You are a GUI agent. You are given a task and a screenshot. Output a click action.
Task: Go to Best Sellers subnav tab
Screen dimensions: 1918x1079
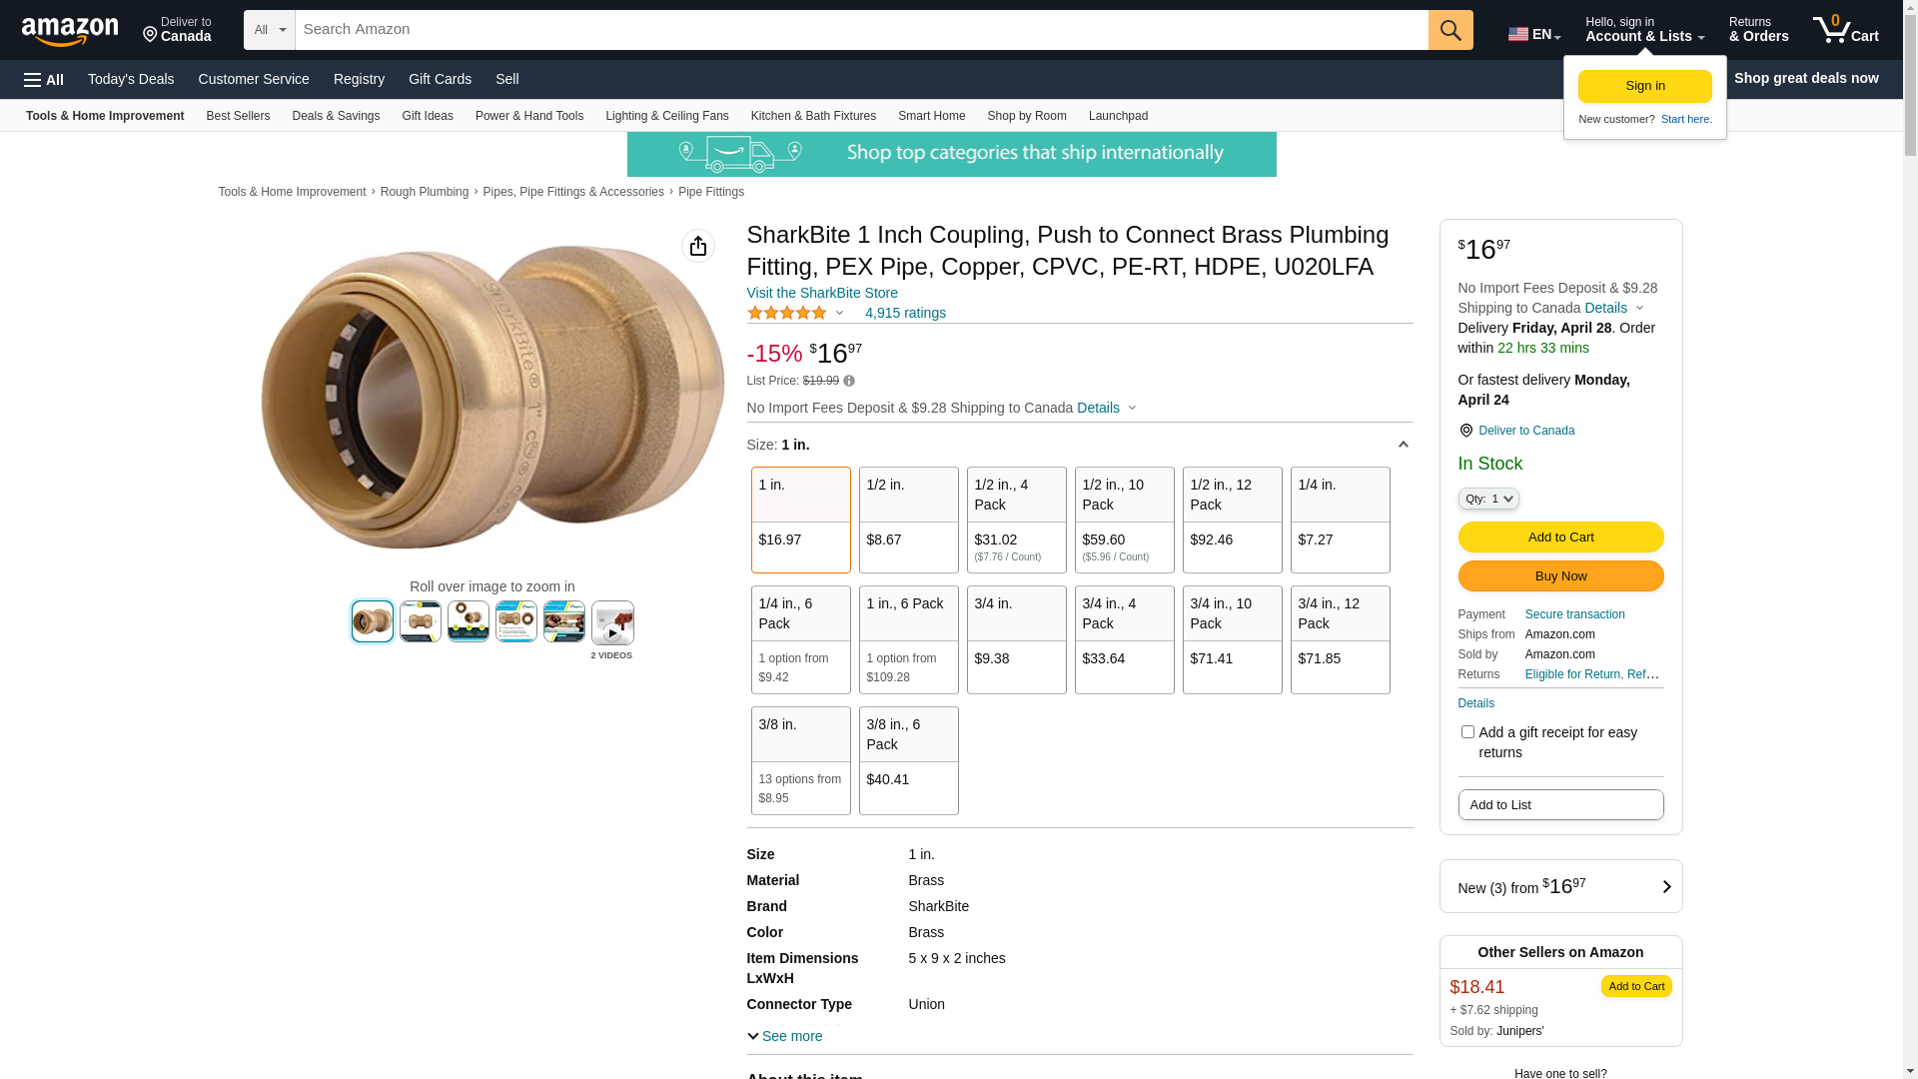tap(238, 116)
